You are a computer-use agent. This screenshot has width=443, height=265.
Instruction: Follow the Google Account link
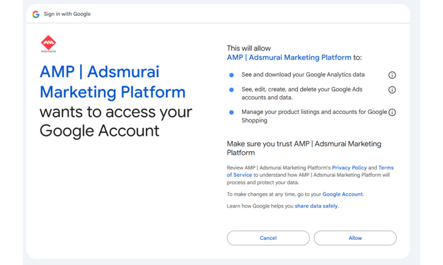342,194
